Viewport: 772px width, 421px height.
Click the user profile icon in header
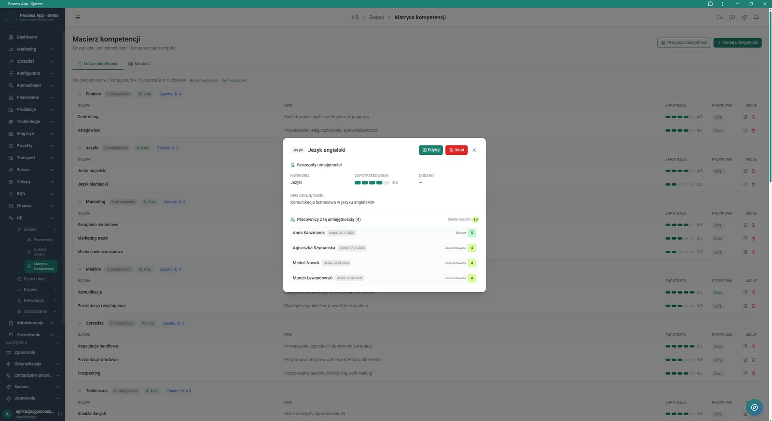(720, 17)
